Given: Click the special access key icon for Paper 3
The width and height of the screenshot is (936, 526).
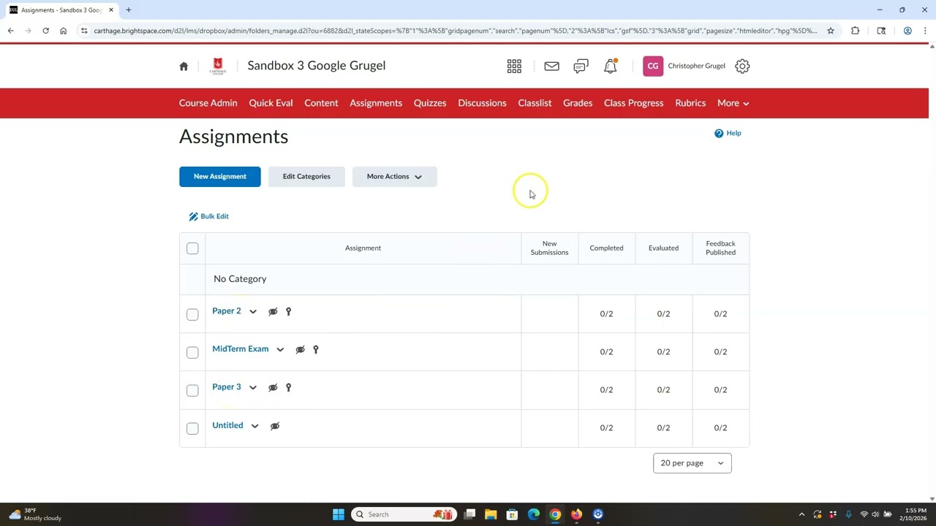Looking at the screenshot, I should [288, 387].
